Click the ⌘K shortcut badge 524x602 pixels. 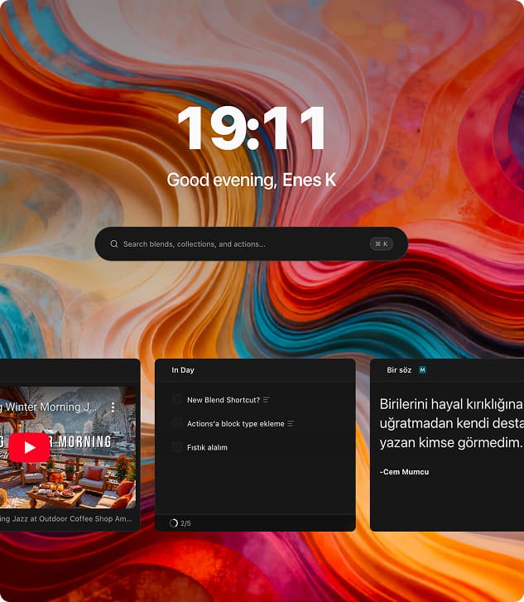click(x=381, y=243)
